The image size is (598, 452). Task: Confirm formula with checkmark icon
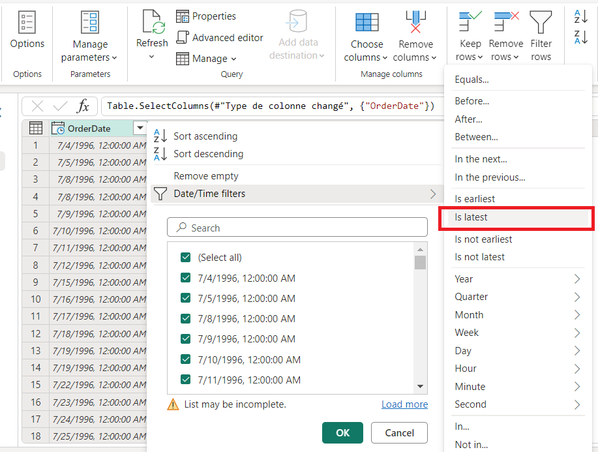coord(60,106)
